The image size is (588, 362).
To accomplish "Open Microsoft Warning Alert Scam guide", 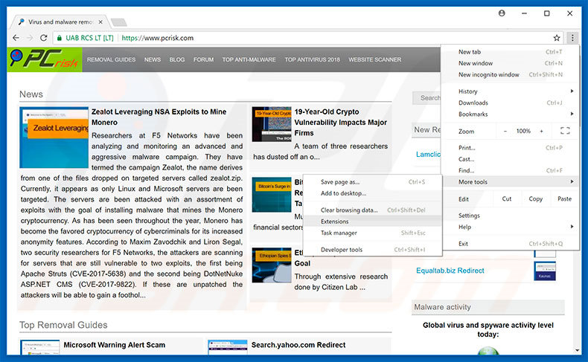I will (115, 345).
